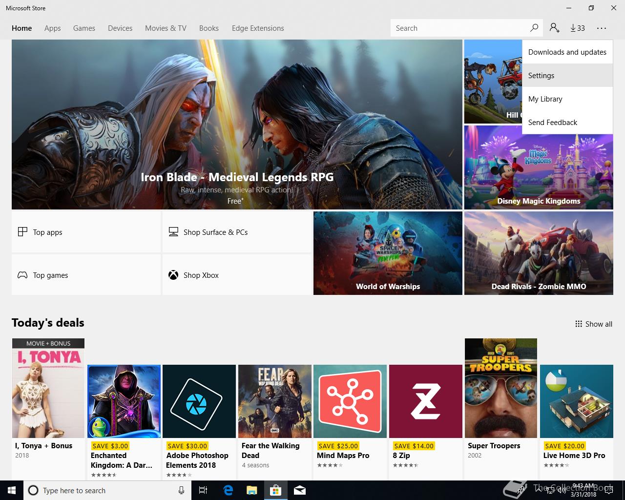Open the Books tab
Screen dimensions: 625x500
[x=209, y=28]
